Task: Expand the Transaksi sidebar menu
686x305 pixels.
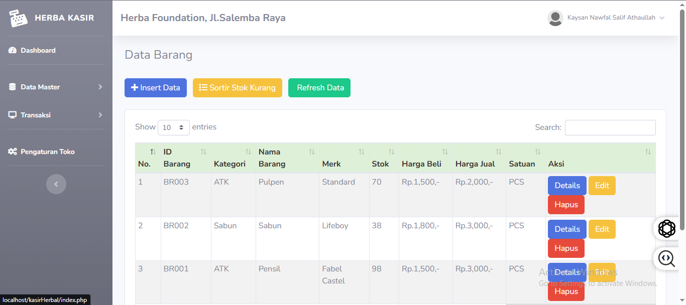Action: pos(56,115)
